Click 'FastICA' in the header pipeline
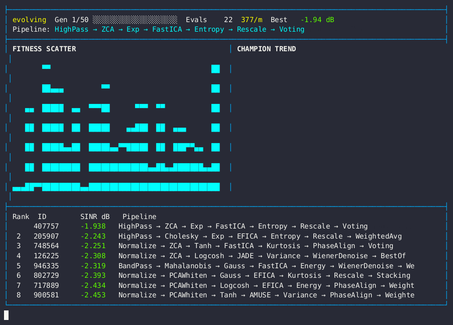Screen dimensions: 453x325 click(x=167, y=30)
